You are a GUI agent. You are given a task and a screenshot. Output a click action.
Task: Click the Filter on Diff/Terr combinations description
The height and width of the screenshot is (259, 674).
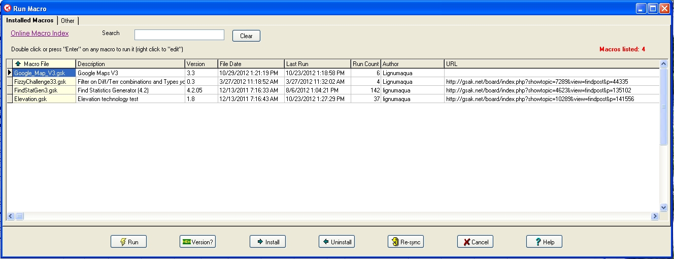click(x=130, y=81)
